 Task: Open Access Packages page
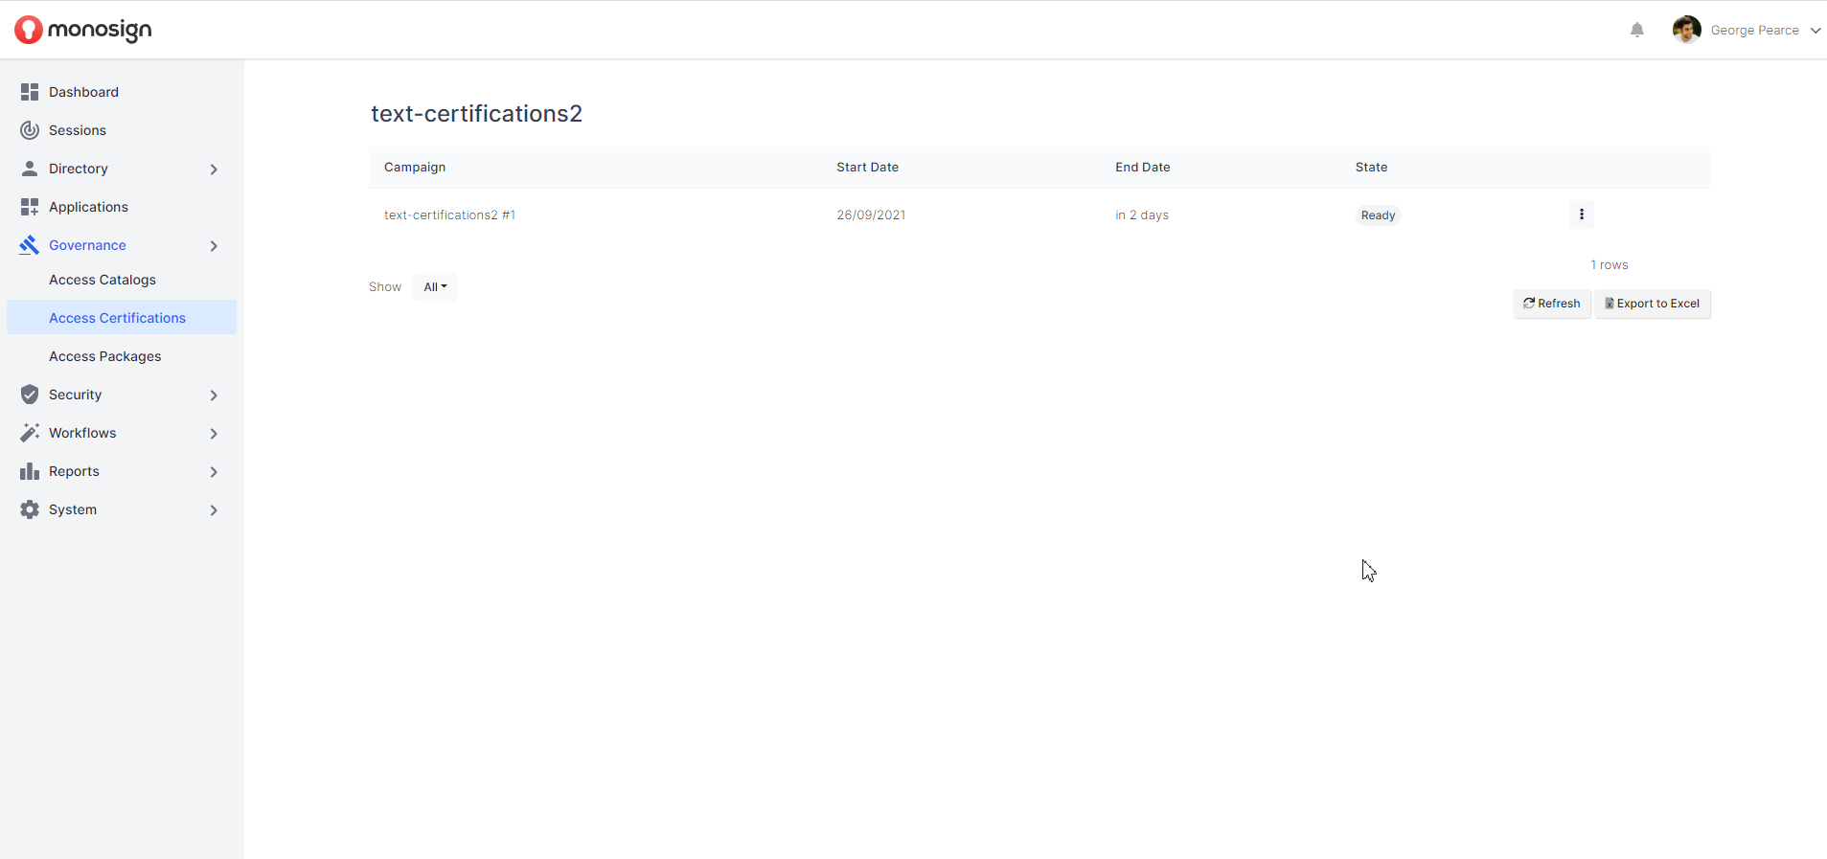tap(105, 356)
